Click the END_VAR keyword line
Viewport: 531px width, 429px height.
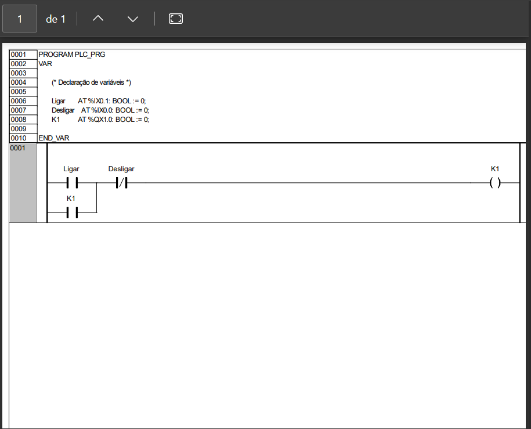pos(54,138)
